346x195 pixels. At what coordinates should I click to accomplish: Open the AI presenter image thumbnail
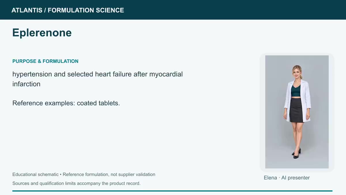[x=297, y=112]
